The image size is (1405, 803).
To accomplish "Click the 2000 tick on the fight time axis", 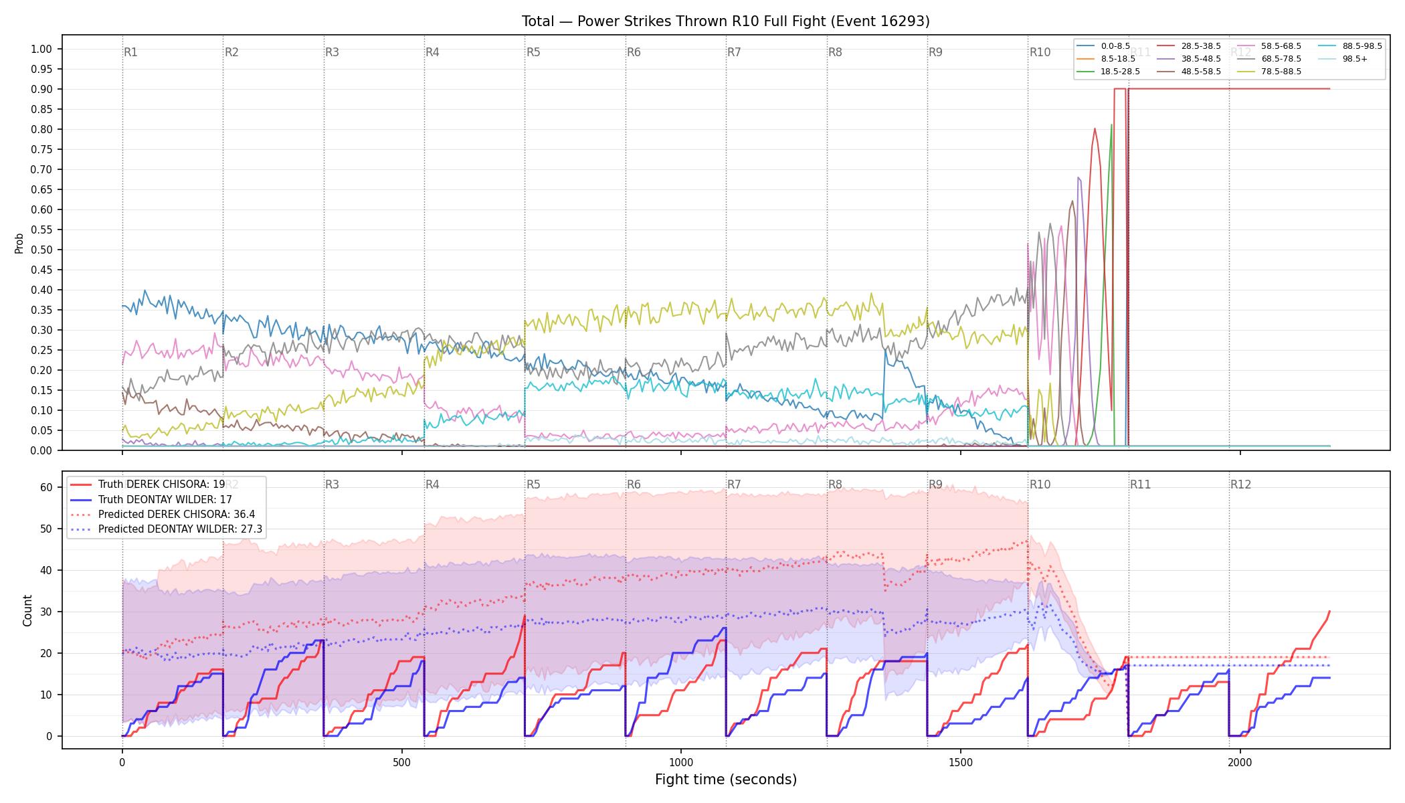I will coord(1240,762).
